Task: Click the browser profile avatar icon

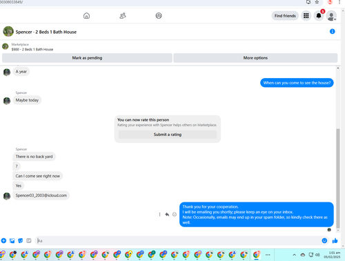Action: [x=330, y=2]
